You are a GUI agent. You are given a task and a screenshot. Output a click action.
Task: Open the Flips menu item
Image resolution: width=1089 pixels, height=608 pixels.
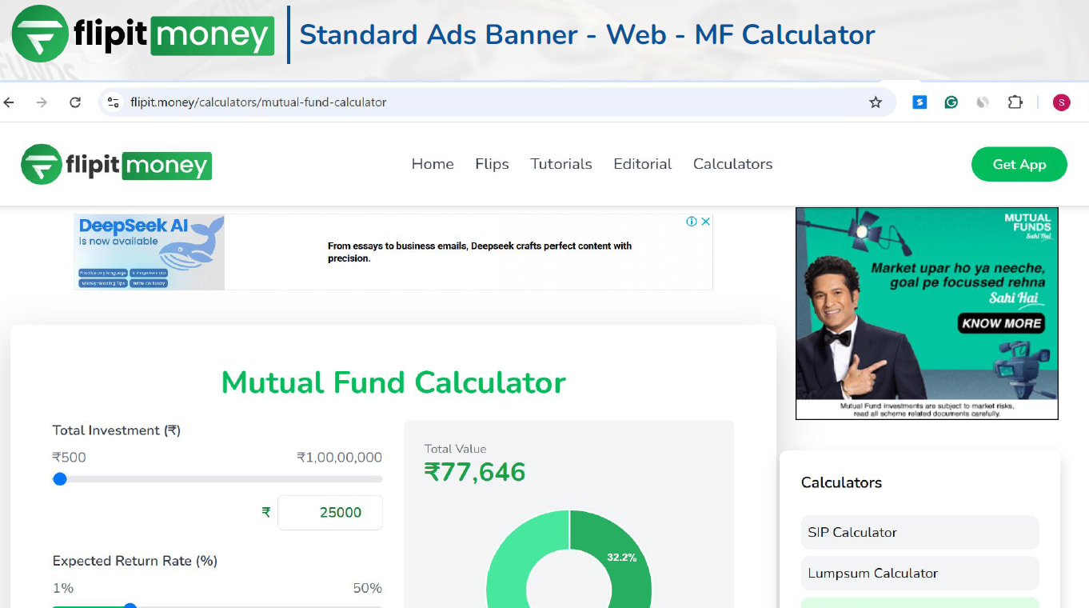(x=492, y=164)
